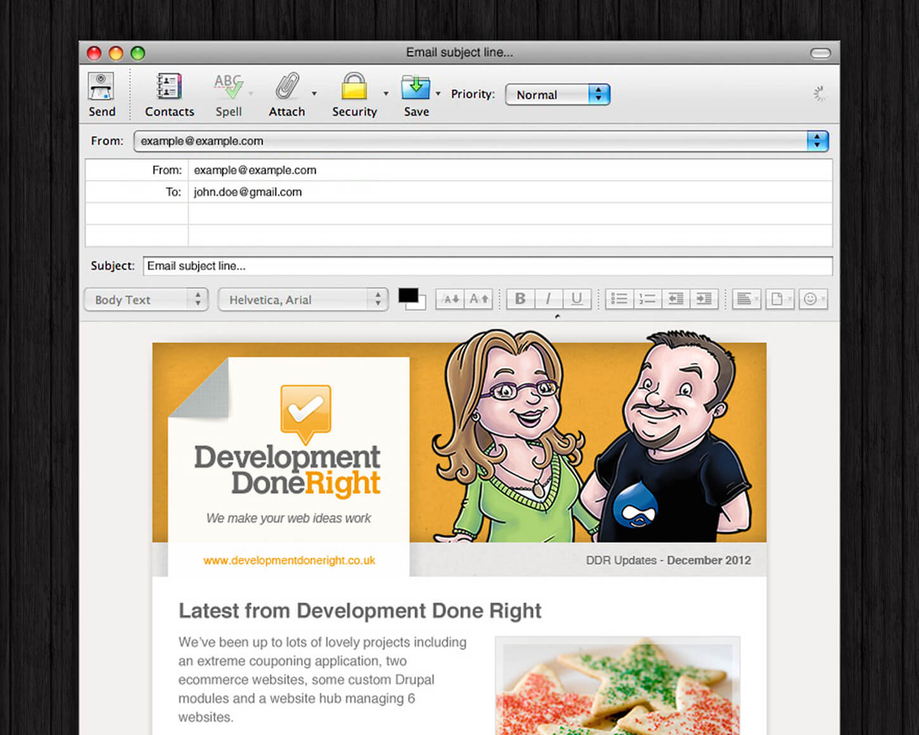
Task: Click the toolbar toggle pill button in the title bar
Action: click(x=820, y=53)
